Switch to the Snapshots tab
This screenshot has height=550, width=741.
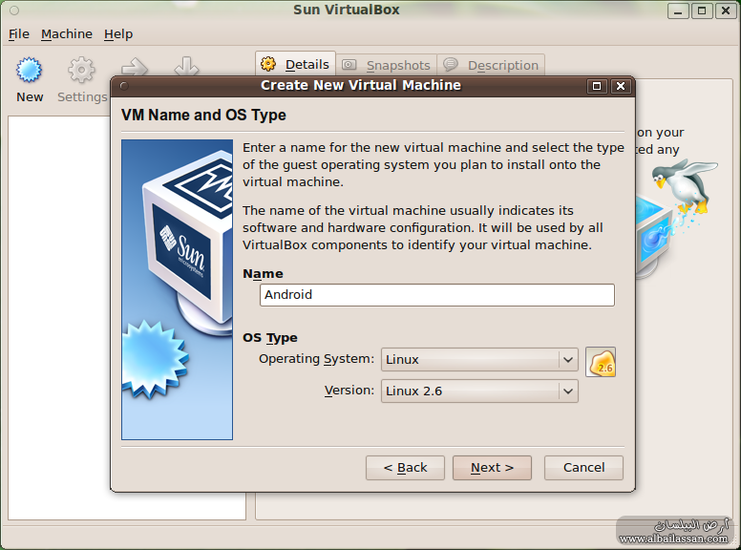pos(386,65)
